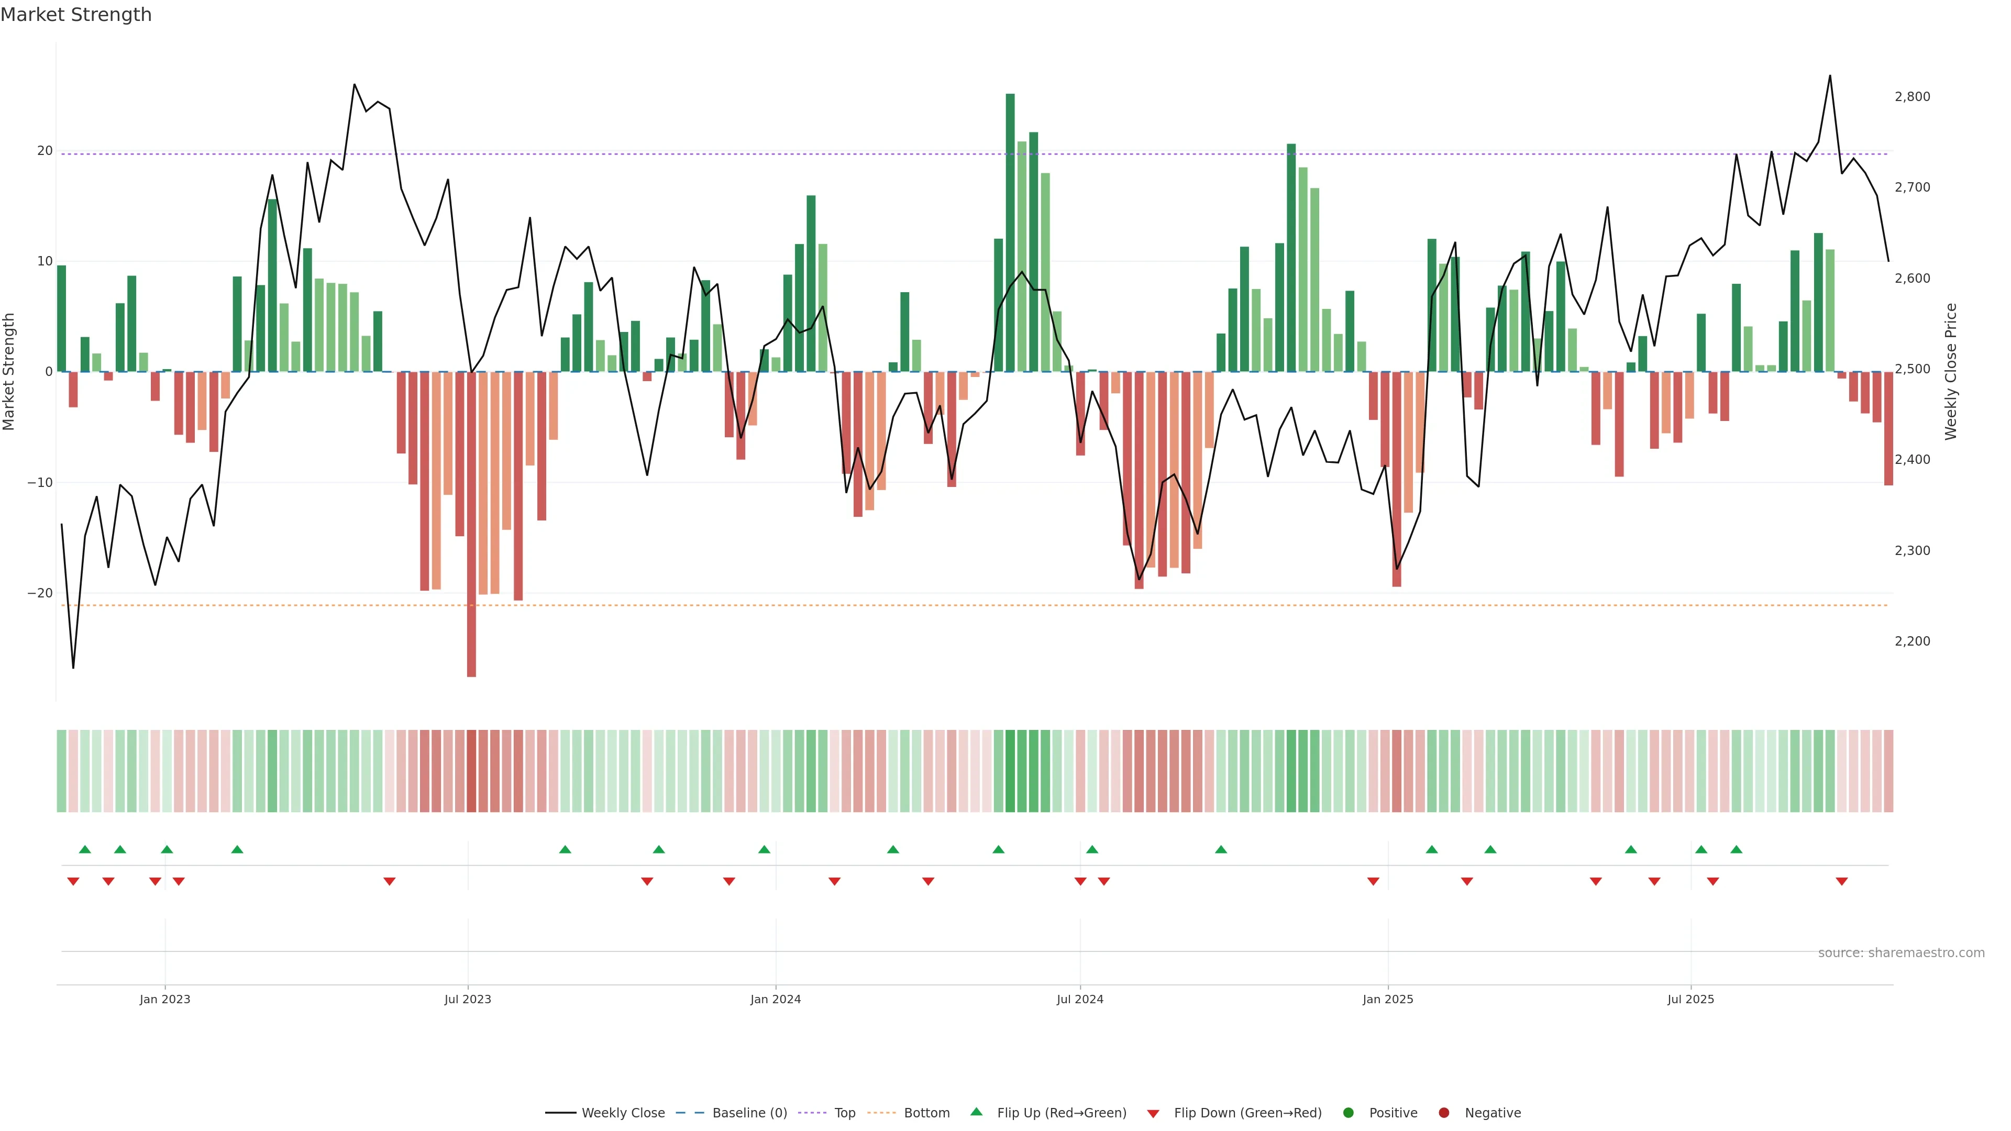2011x1131 pixels.
Task: Click the green Flip Up legend triangle
Action: point(976,1112)
